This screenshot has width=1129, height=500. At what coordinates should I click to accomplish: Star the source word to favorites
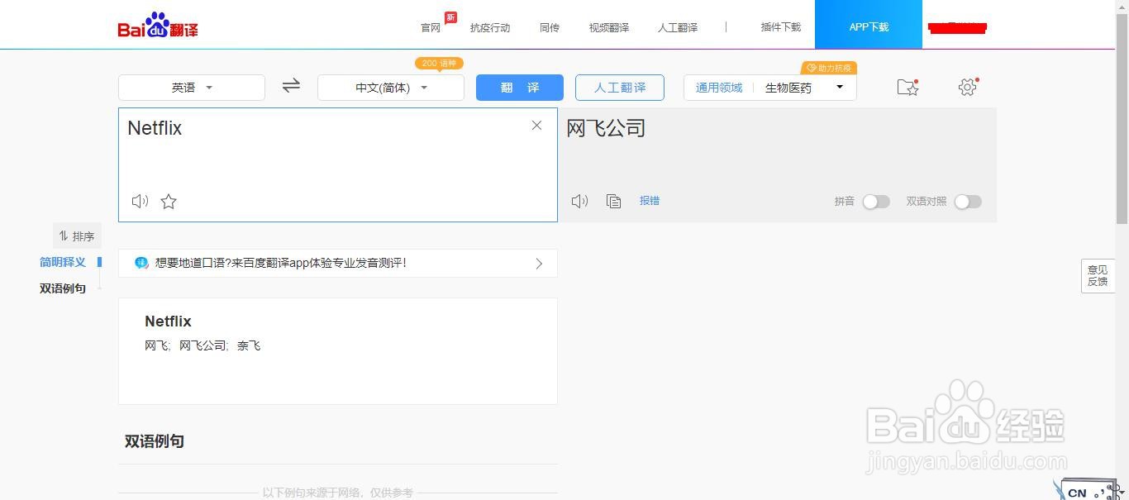coord(169,201)
